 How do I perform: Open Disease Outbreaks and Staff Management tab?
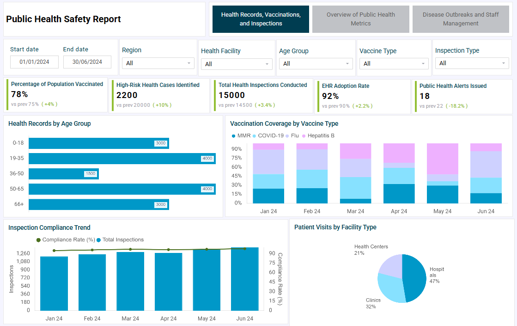[x=461, y=19]
